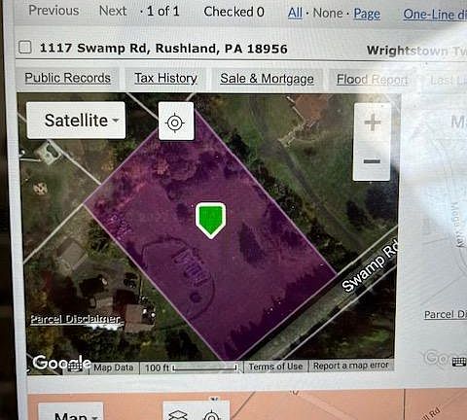467x420 pixels.
Task: Switch to the Tax History tab
Action: tap(165, 79)
